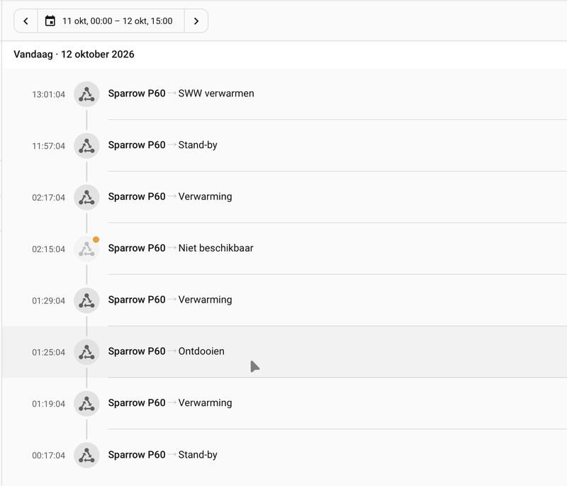Click timestamp 11:57:04
Image resolution: width=567 pixels, height=486 pixels.
pyautogui.click(x=48, y=146)
